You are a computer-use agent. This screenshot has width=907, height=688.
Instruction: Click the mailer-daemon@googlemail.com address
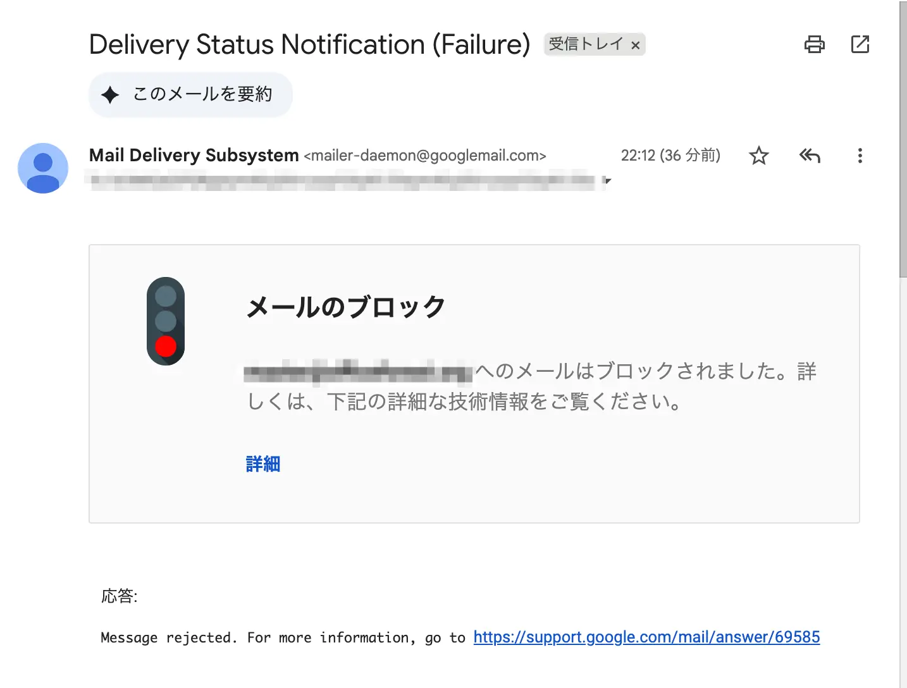[424, 156]
